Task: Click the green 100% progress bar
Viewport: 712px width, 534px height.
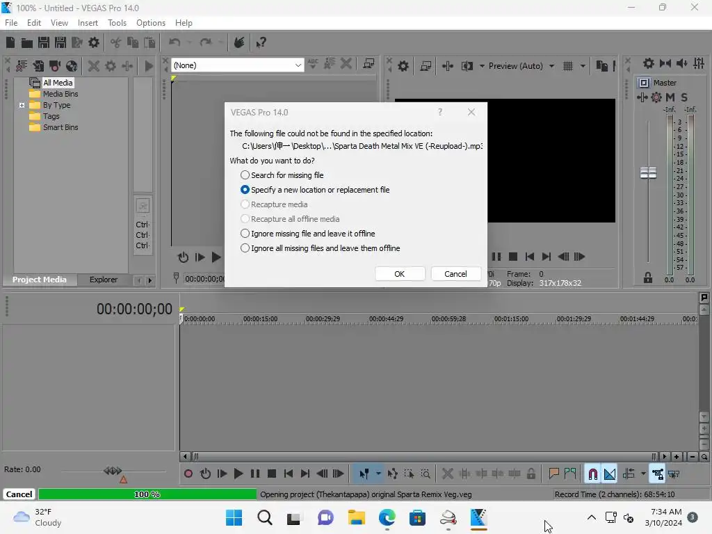Action: pyautogui.click(x=147, y=494)
